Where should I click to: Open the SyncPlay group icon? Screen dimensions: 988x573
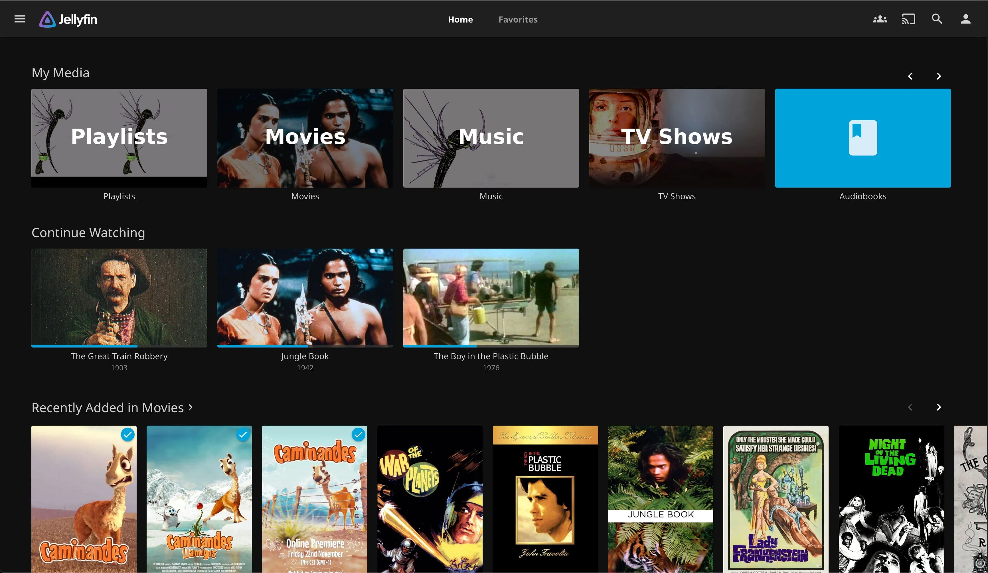(x=880, y=19)
